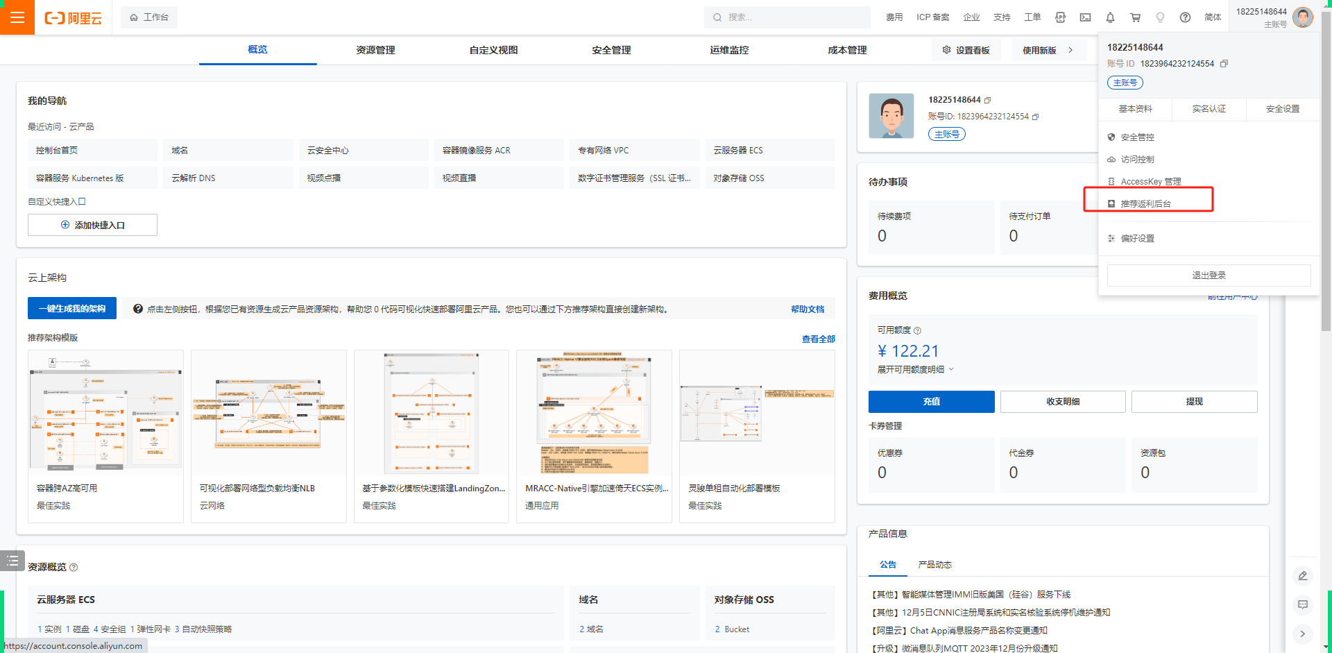Click the 退出登录 logout button
The width and height of the screenshot is (1332, 653).
pos(1209,275)
